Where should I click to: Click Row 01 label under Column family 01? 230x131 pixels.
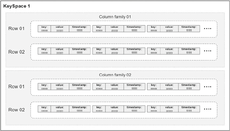tap(16, 29)
